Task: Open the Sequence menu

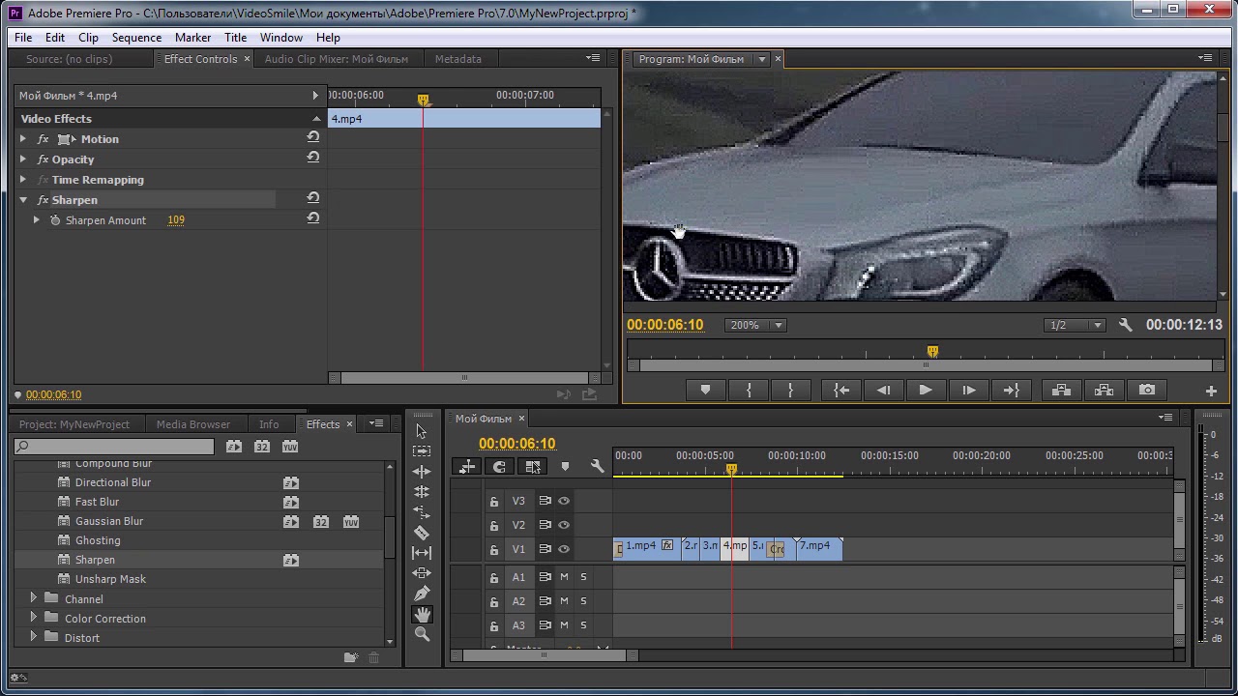Action: (136, 37)
